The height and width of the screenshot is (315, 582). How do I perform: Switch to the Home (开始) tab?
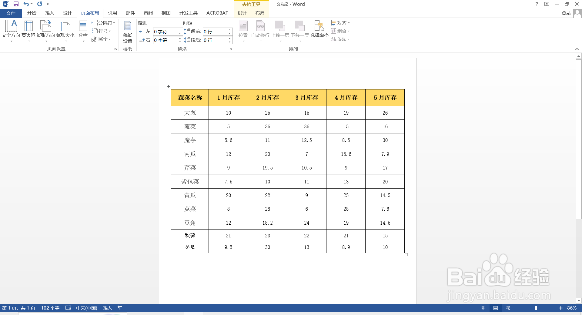pyautogui.click(x=32, y=13)
